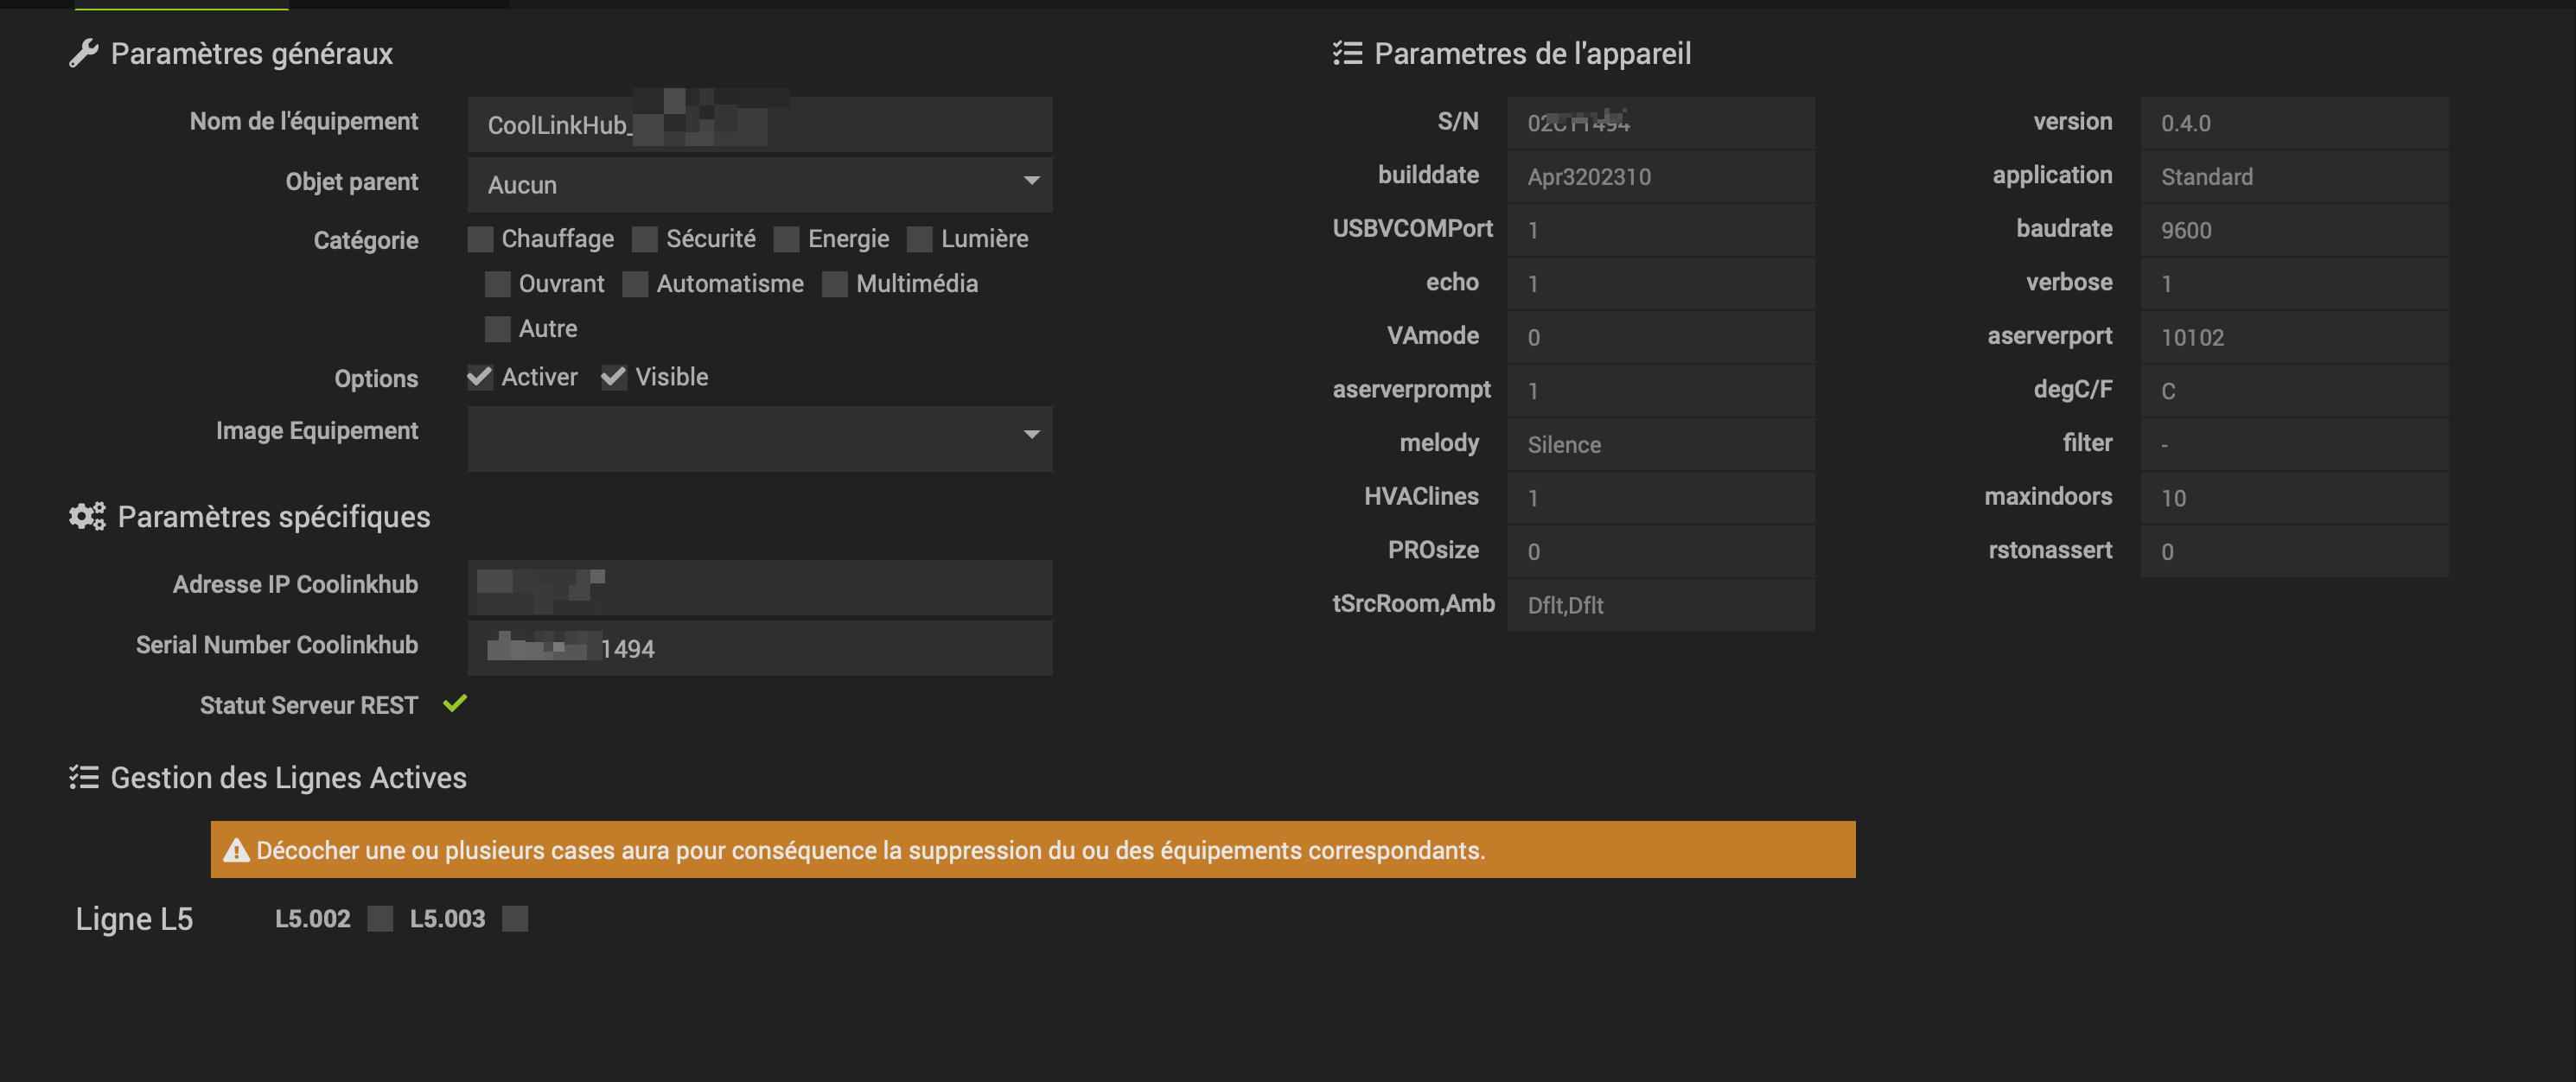Check the Sécurité category box
Image resolution: width=2576 pixels, height=1082 pixels.
(x=645, y=239)
